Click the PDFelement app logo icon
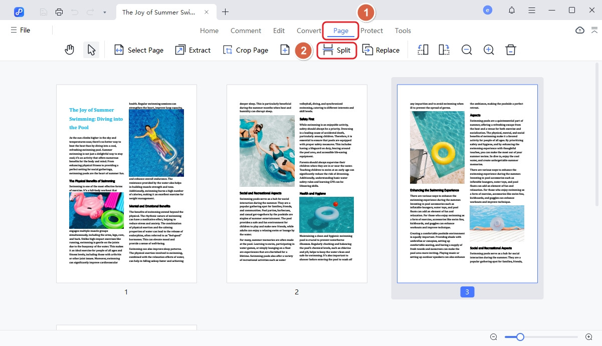The width and height of the screenshot is (602, 346). point(19,12)
